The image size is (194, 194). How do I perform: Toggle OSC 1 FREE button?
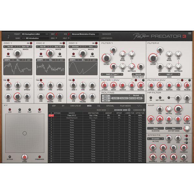(x=8, y=54)
